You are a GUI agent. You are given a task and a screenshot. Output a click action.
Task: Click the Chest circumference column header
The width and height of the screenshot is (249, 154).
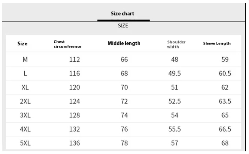(62, 44)
